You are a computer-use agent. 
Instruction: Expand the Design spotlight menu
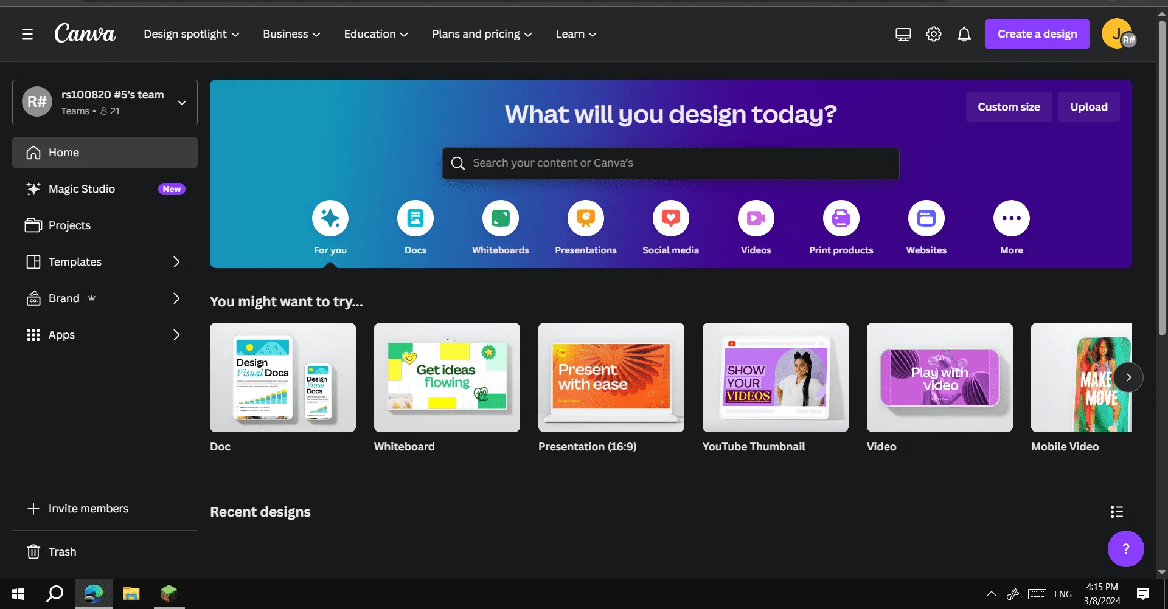[192, 34]
